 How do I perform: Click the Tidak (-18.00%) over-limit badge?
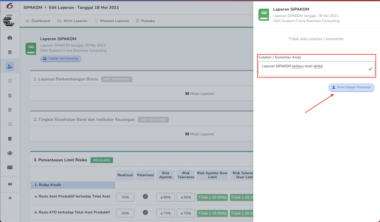coord(212,213)
